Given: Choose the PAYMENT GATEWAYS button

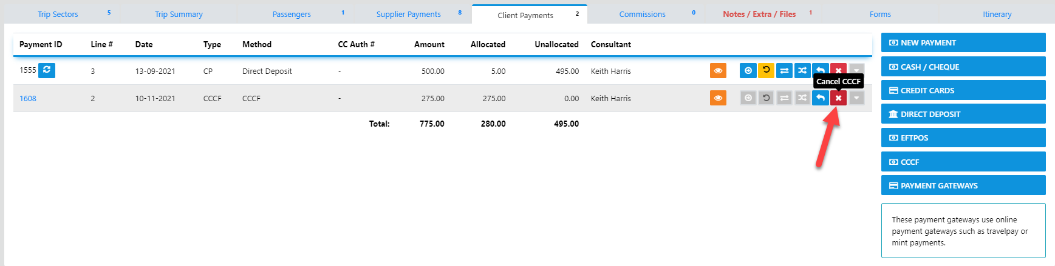Looking at the screenshot, I should coord(963,185).
